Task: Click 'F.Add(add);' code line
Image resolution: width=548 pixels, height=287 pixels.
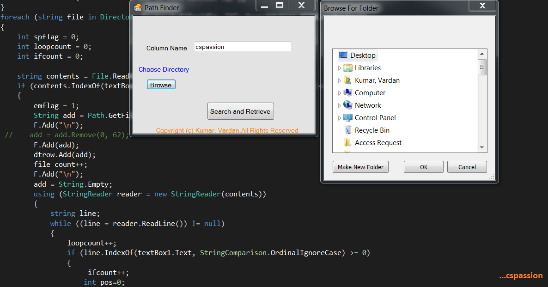Action: pos(56,145)
